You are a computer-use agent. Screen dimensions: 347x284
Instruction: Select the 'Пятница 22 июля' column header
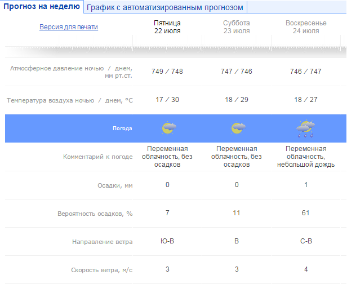(x=167, y=27)
